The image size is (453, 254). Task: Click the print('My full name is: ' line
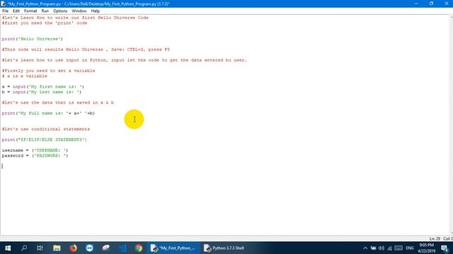[48, 113]
